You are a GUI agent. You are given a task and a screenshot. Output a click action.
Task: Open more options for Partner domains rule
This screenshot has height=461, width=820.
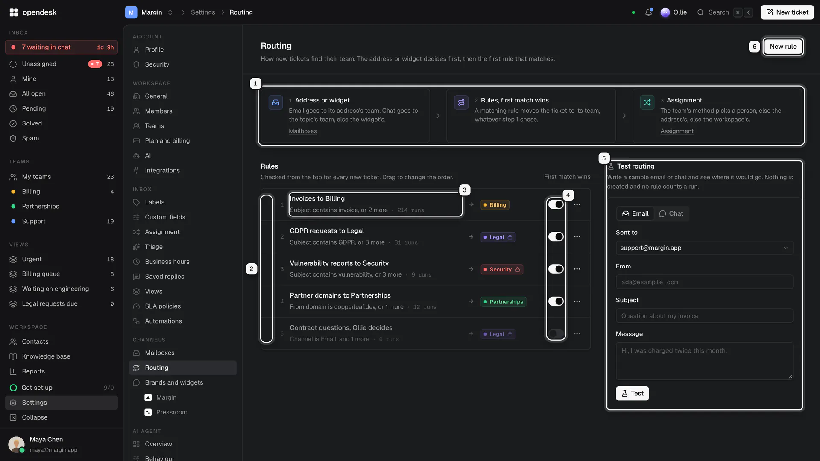577,301
